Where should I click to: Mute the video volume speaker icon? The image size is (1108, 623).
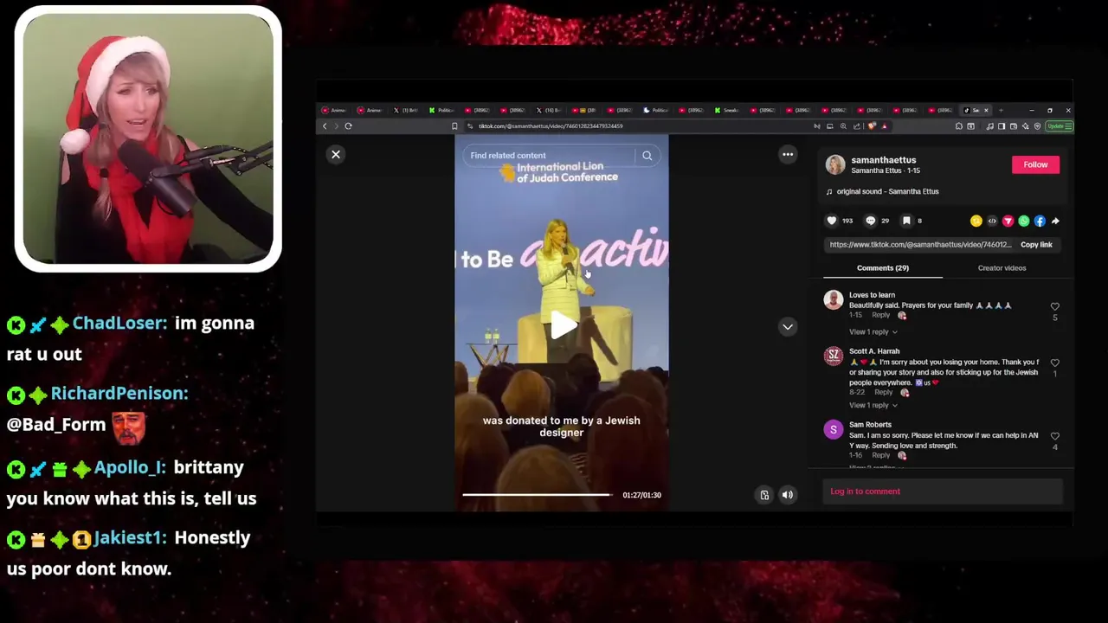click(x=788, y=495)
